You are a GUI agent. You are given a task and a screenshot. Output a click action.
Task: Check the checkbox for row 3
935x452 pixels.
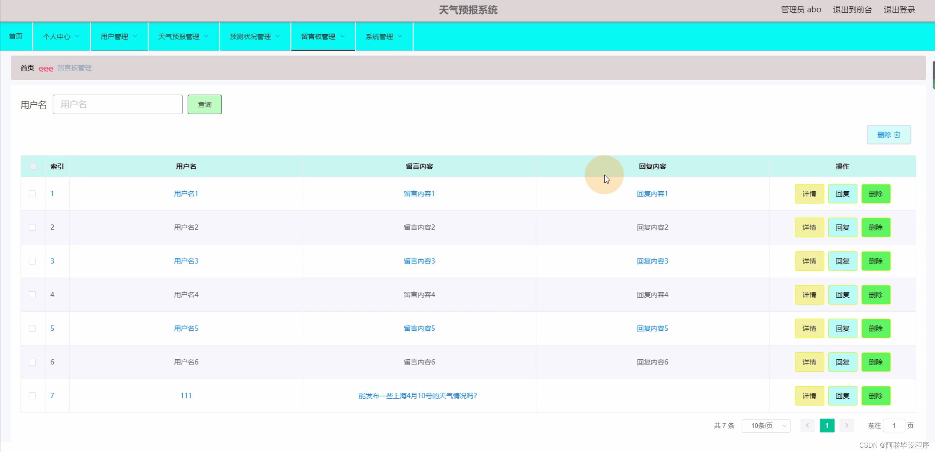click(x=33, y=261)
